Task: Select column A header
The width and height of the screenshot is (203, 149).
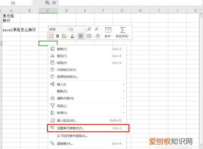Action: tap(11, 11)
